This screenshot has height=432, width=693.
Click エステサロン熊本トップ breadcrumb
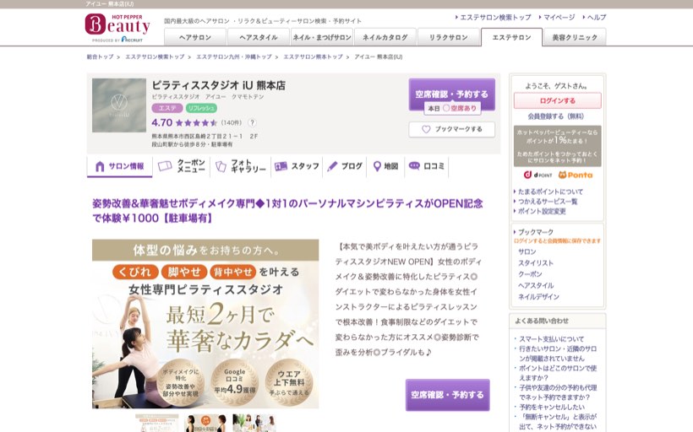[313, 57]
